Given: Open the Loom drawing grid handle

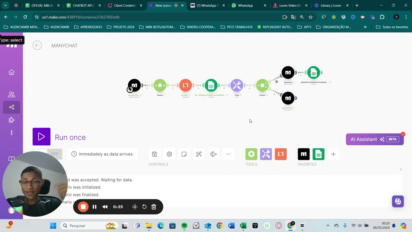Looking at the screenshot, I should pos(135,207).
